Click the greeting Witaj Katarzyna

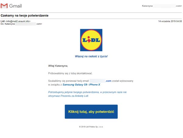point(58,66)
